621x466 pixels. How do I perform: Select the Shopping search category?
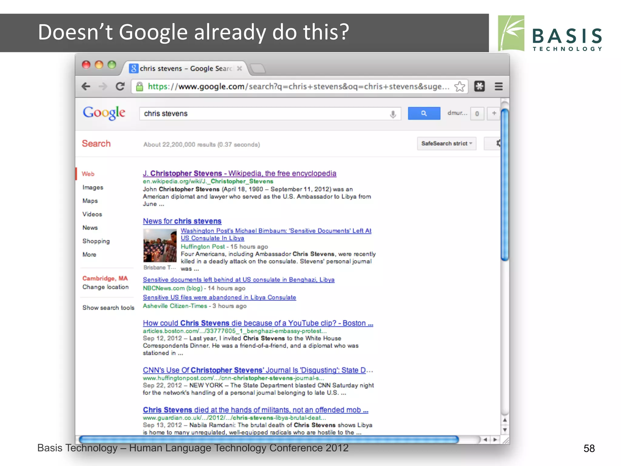point(96,241)
